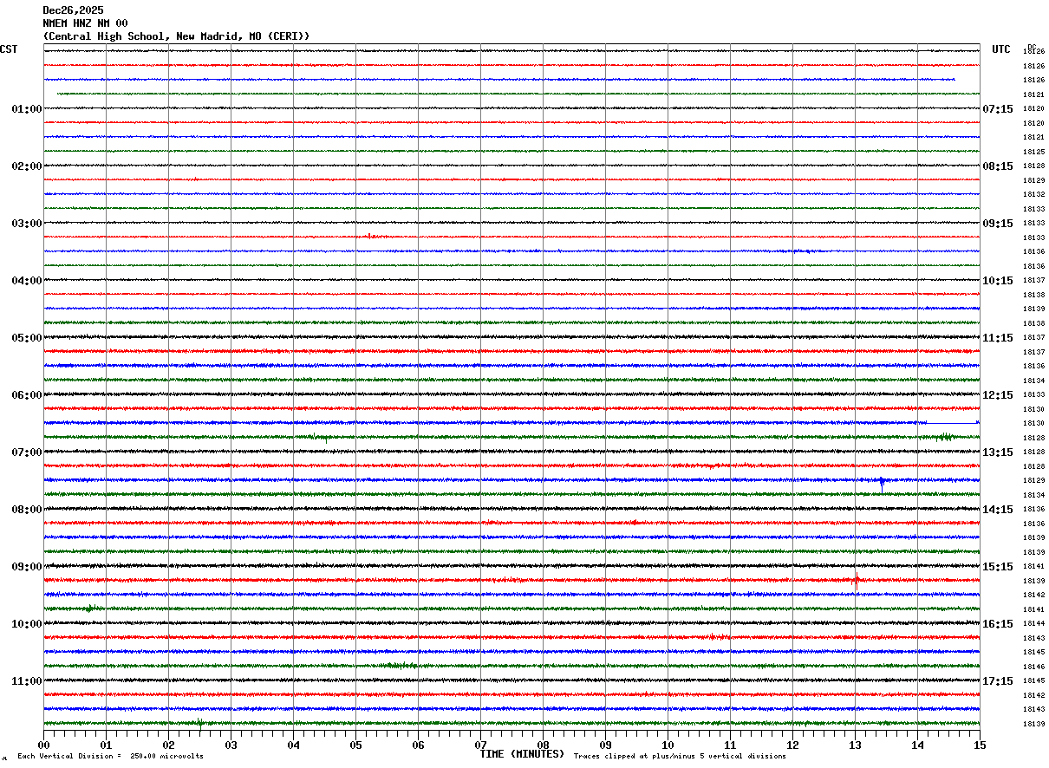The height and width of the screenshot is (768, 1049).
Task: Select the 02:00 CST row label
Action: click(x=27, y=166)
